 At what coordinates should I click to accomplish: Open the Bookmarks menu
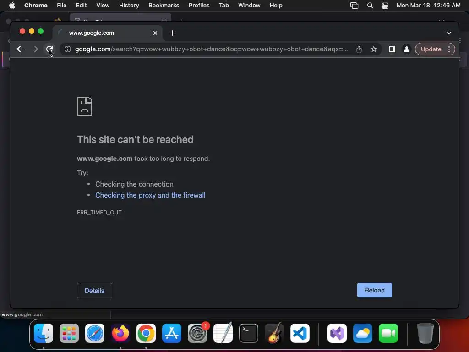[x=164, y=5]
